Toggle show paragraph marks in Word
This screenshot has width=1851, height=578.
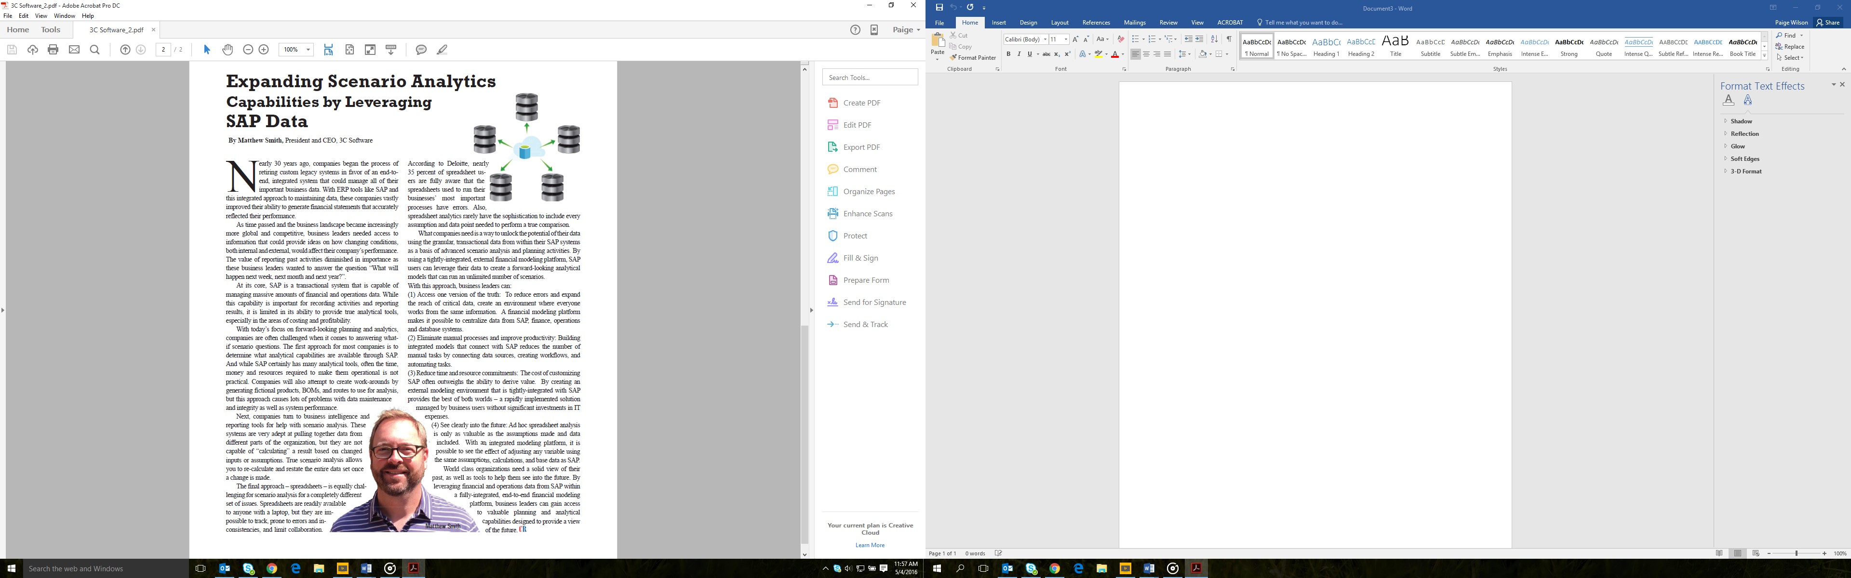tap(1229, 39)
